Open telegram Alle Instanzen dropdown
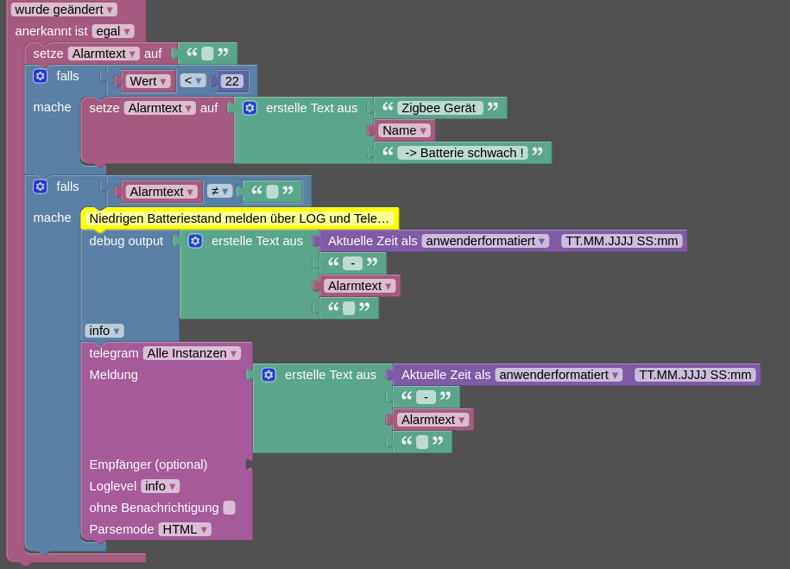Image resolution: width=790 pixels, height=569 pixels. (192, 353)
